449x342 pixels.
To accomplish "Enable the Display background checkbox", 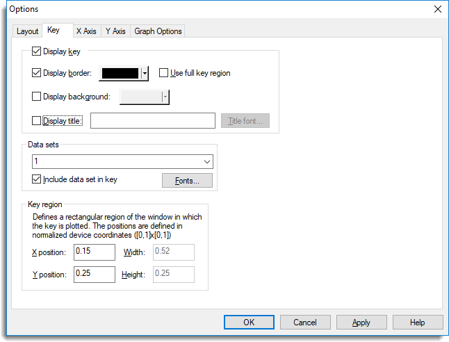I will [36, 96].
